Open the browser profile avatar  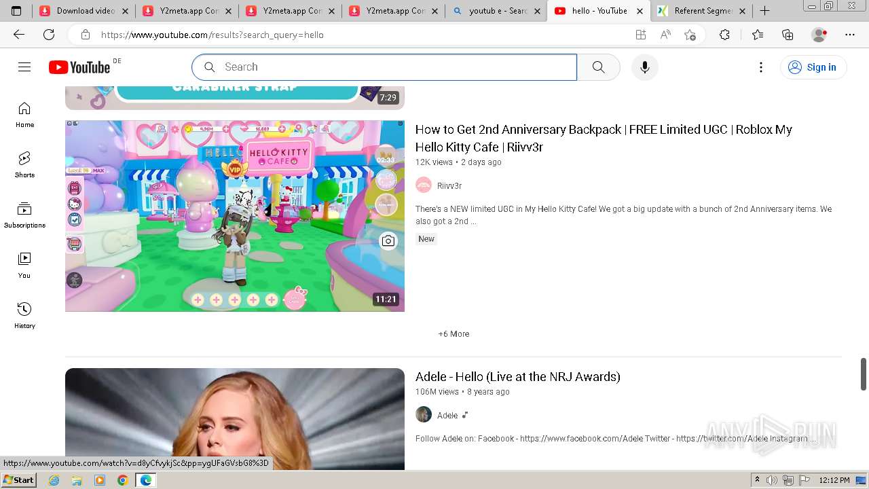[819, 35]
